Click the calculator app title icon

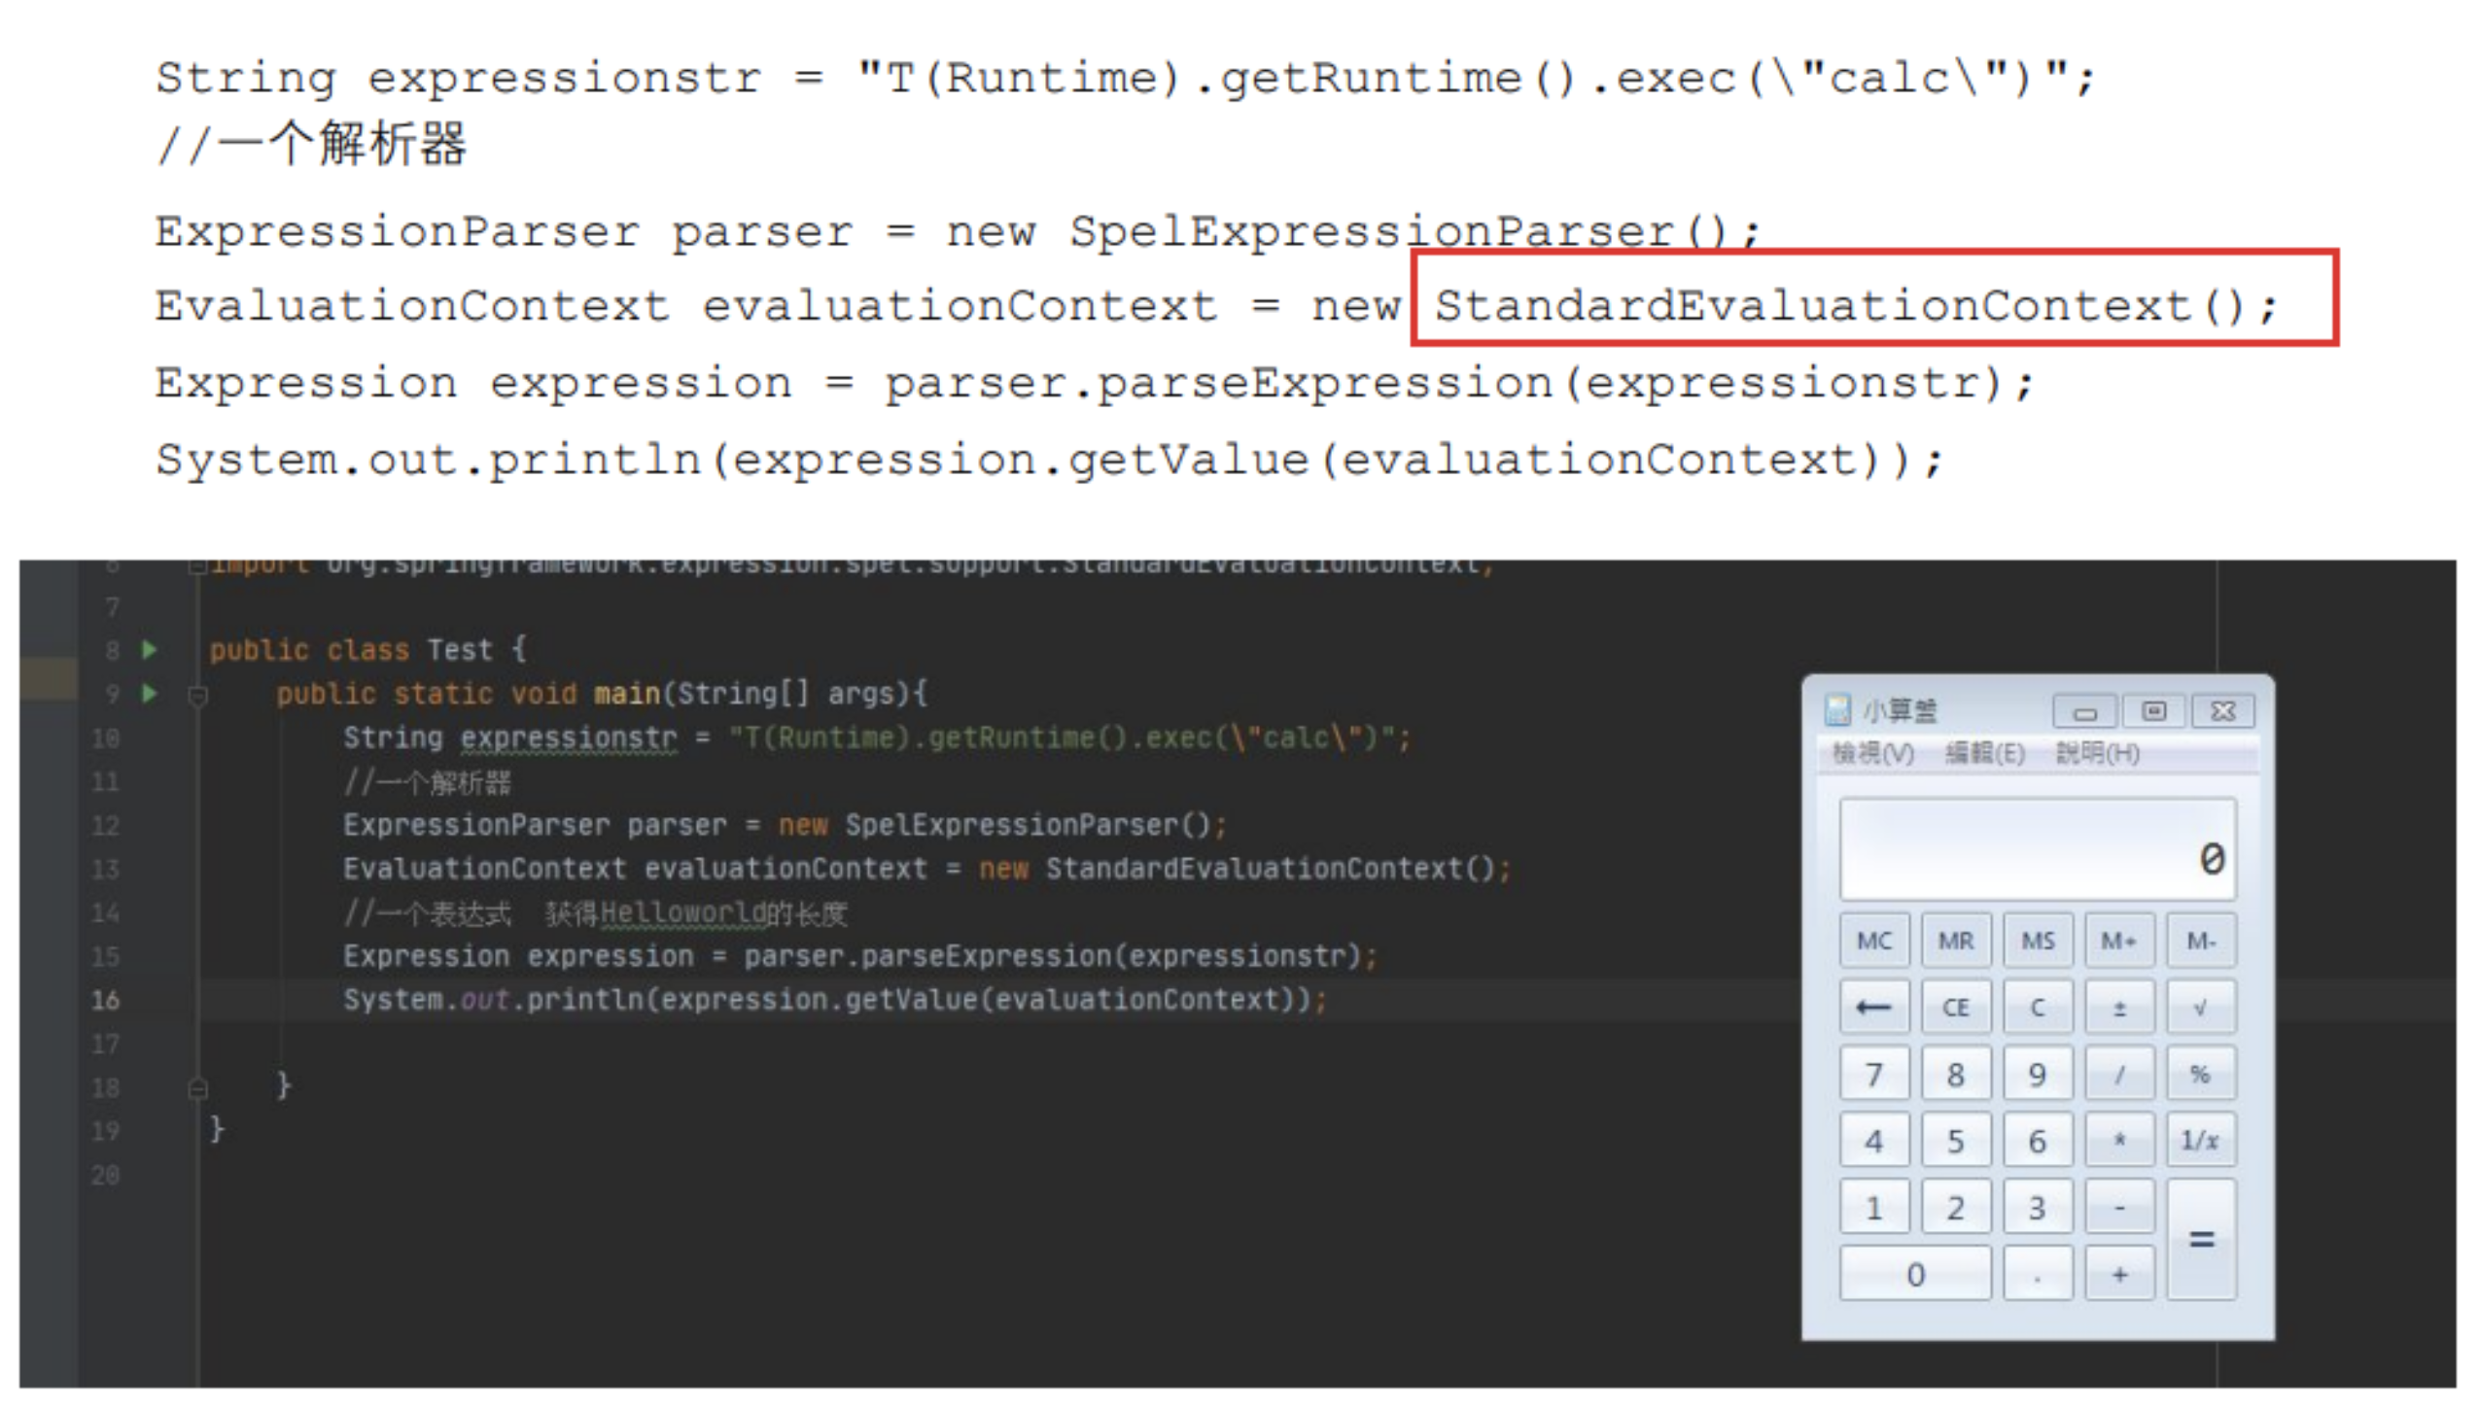click(1836, 710)
